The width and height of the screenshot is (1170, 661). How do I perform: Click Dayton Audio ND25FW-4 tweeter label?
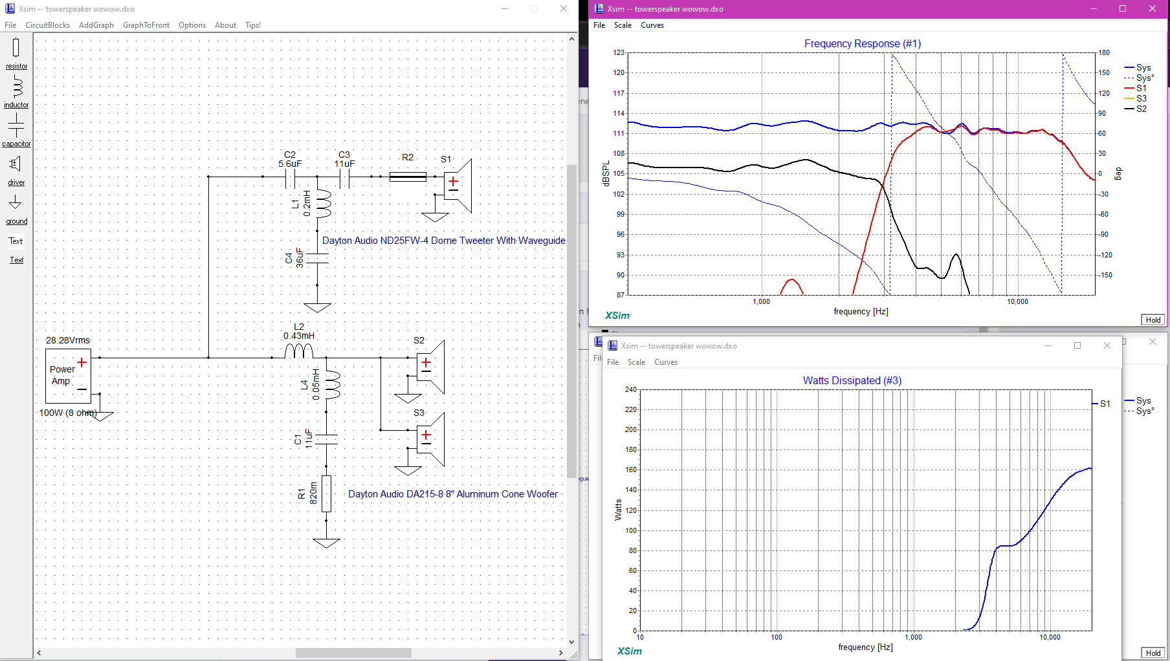click(x=444, y=241)
